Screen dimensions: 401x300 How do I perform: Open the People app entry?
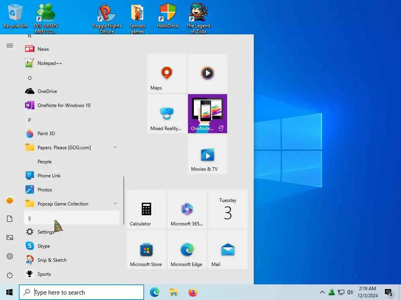72,161
